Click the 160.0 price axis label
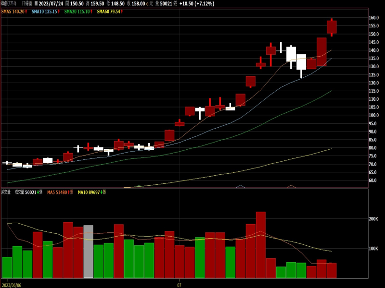Screen dimensions: 385x288 tap(374, 18)
